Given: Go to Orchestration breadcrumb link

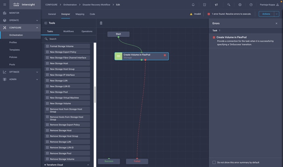Looking at the screenshot, I should click(70, 5).
